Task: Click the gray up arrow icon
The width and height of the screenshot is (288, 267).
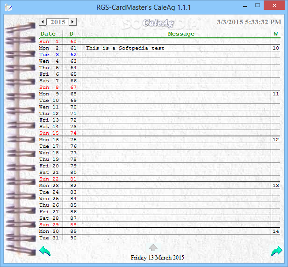Action: pos(153,248)
